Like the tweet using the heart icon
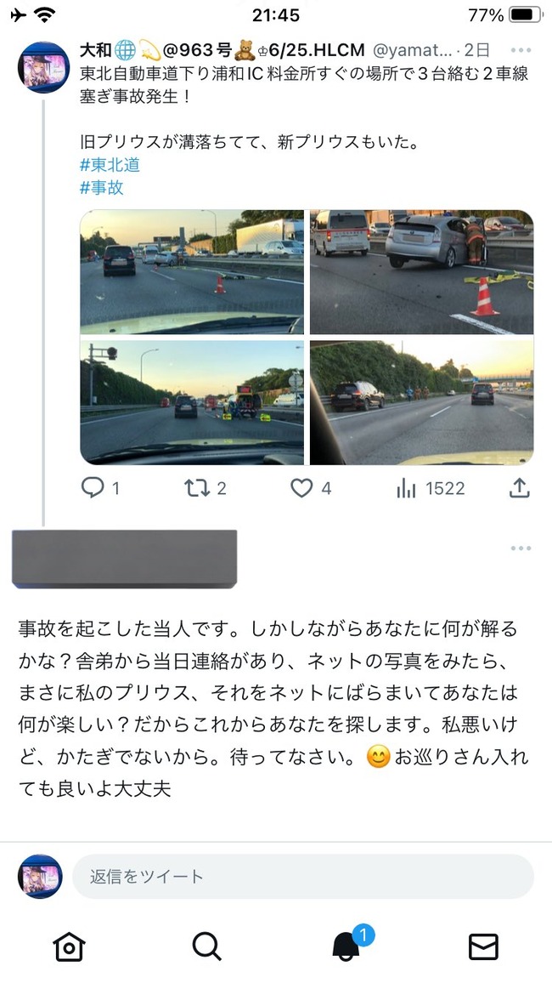 301,488
